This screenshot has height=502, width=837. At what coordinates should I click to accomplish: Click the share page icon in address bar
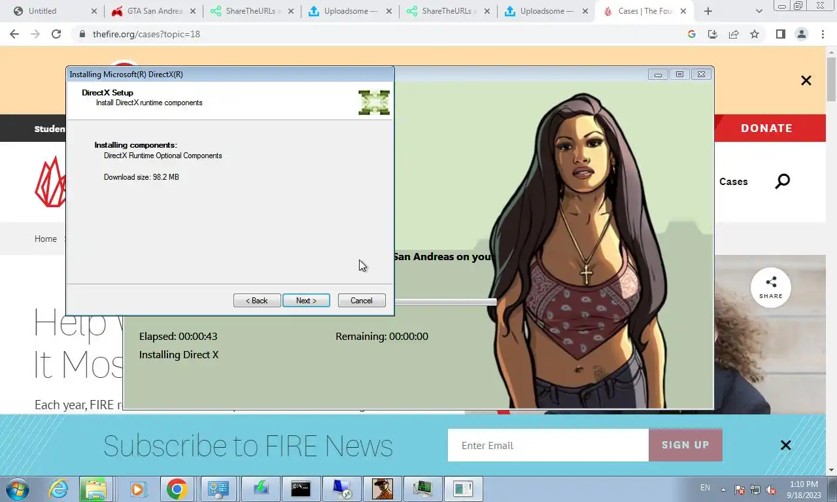[734, 34]
